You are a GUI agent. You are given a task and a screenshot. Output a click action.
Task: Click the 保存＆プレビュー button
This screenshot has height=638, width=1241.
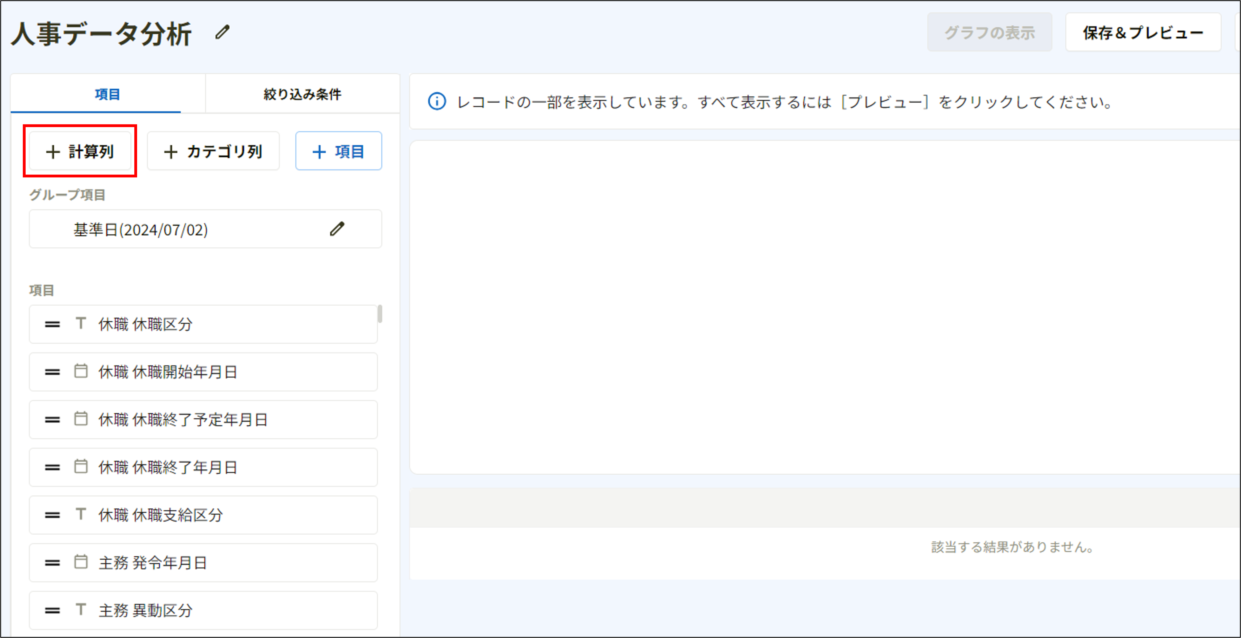coord(1142,33)
